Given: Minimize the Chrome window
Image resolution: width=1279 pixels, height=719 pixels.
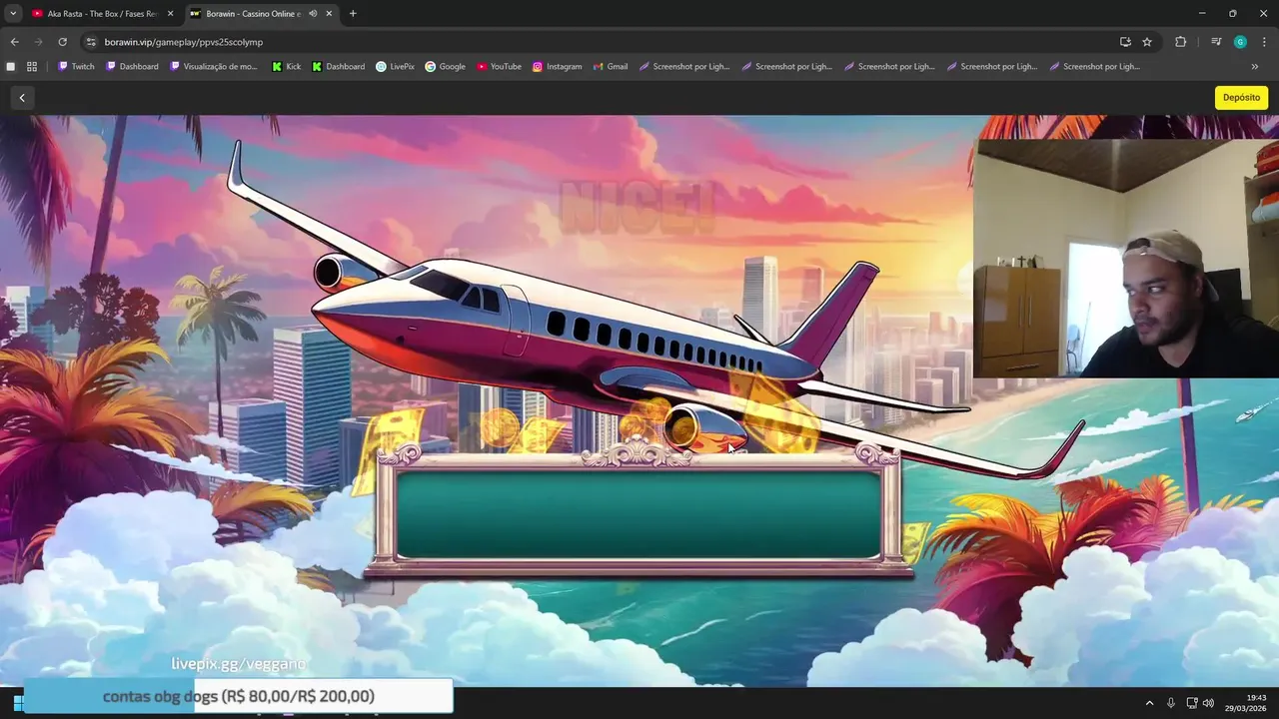Looking at the screenshot, I should click(x=1202, y=13).
